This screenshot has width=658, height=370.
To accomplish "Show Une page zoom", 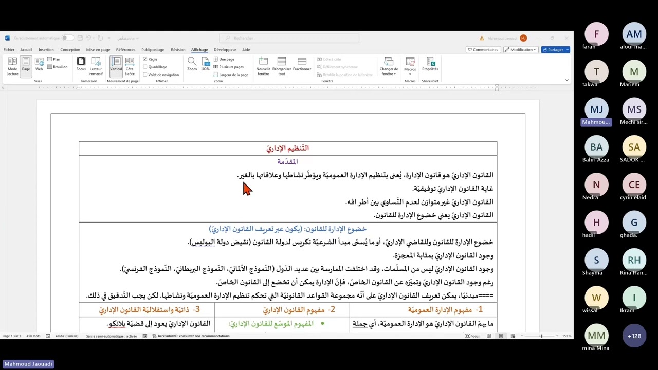I will [224, 59].
